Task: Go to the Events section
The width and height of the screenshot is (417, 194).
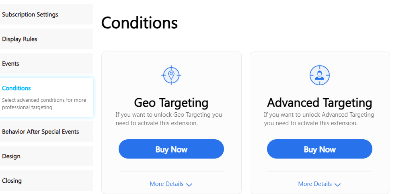Action: point(47,63)
